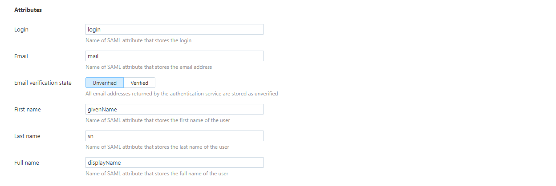556x186 pixels.
Task: Click the last name attribute description text
Action: coord(157,147)
